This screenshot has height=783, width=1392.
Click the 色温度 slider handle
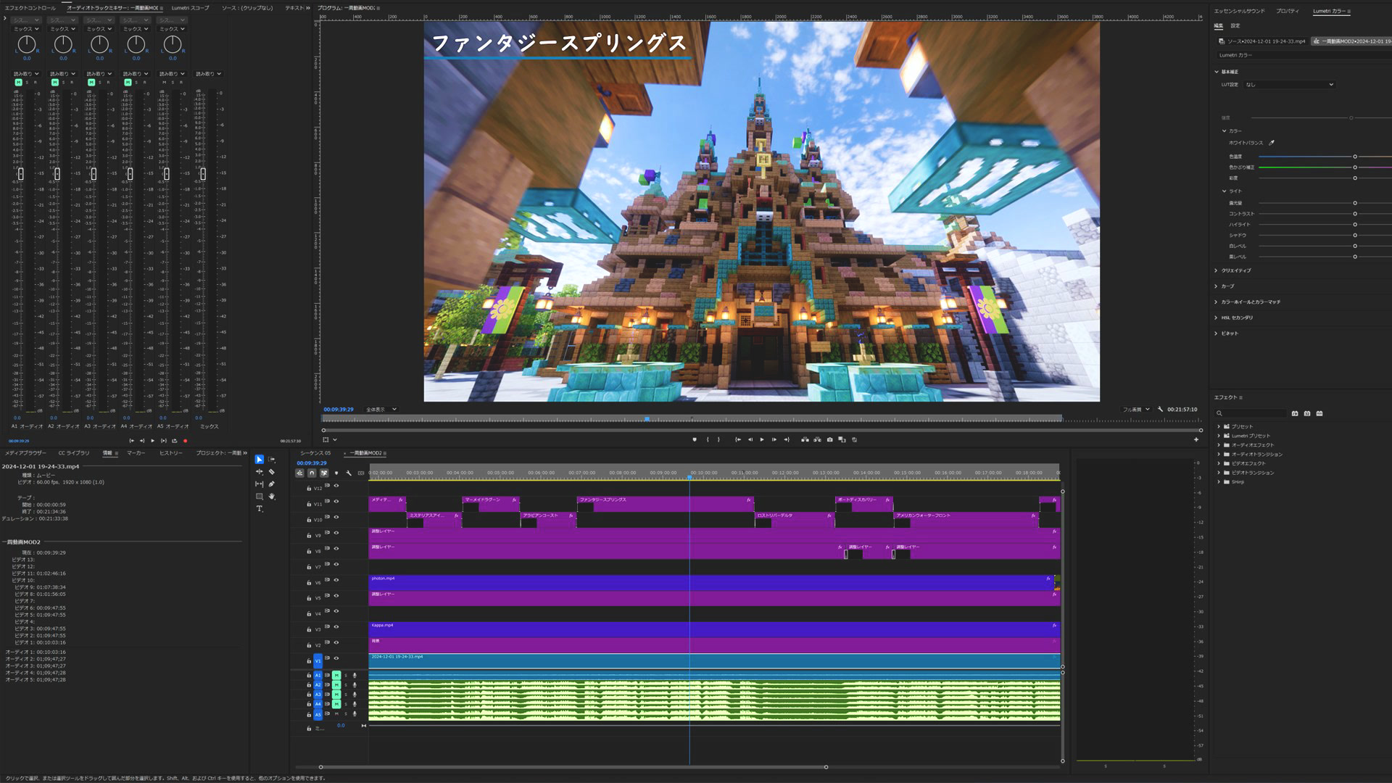click(1355, 157)
